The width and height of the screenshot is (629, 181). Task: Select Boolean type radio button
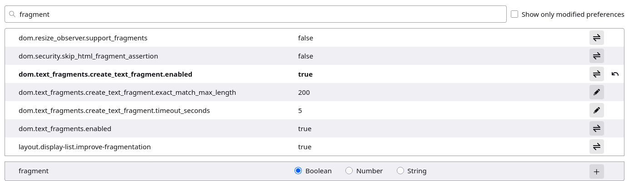click(298, 171)
